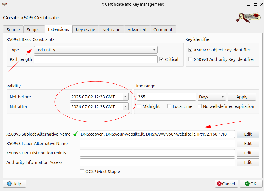Edit the X509v3 Issuer Alternative Name
This screenshot has width=264, height=191.
point(248,144)
